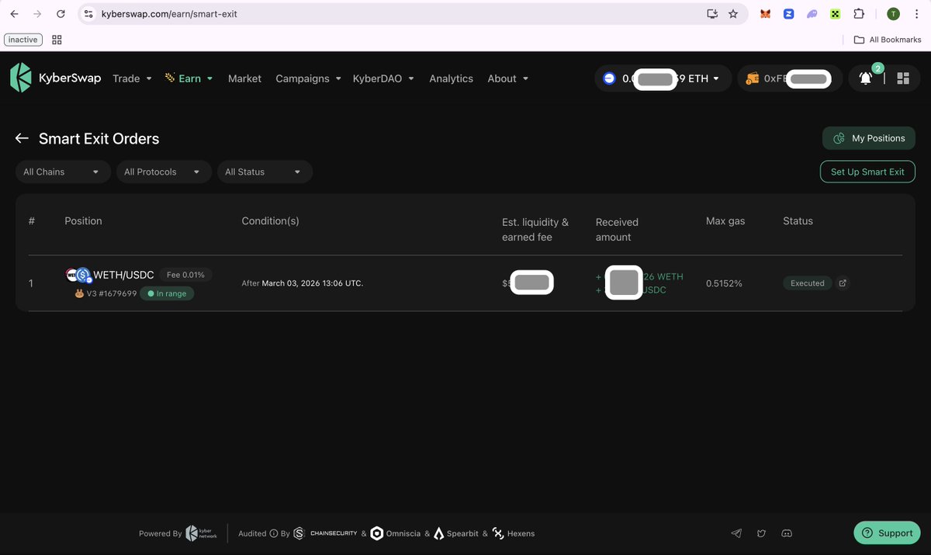Open the grid menu icon beside notifications

902,78
